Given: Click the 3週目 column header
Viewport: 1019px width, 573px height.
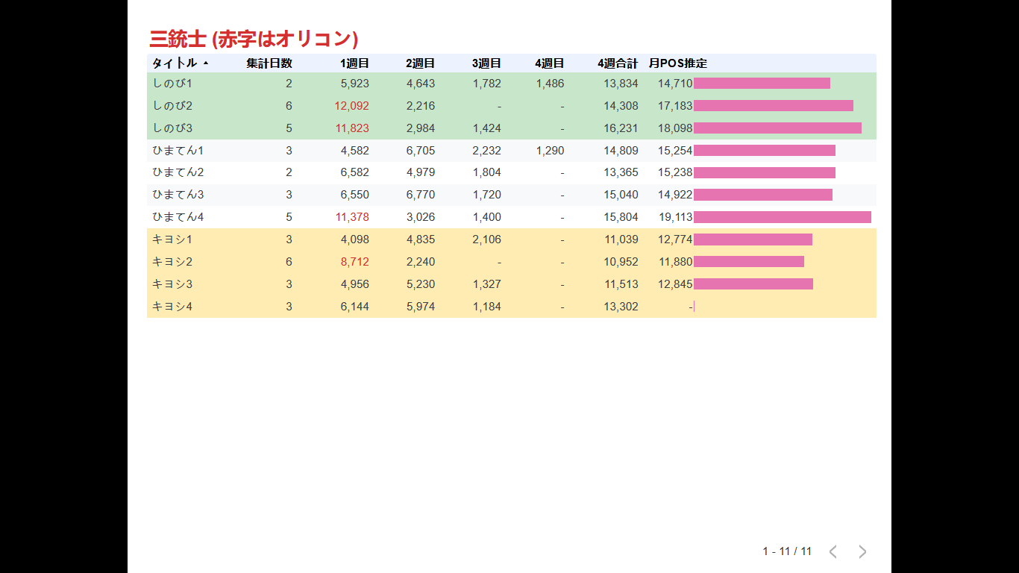Looking at the screenshot, I should pyautogui.click(x=486, y=63).
